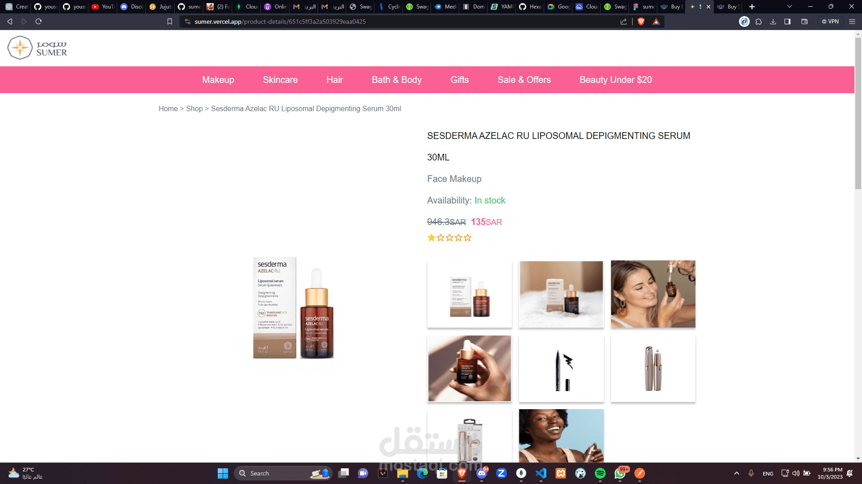Select the first rating star

pos(431,238)
